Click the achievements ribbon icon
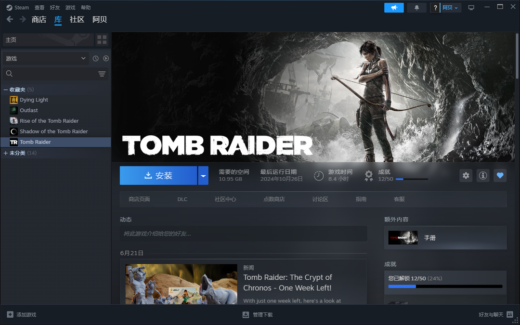This screenshot has width=520, height=325. 369,175
